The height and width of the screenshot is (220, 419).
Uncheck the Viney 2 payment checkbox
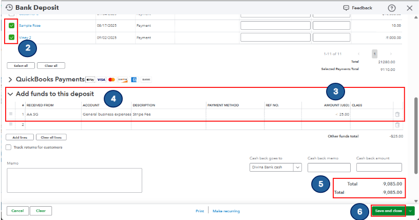click(11, 38)
